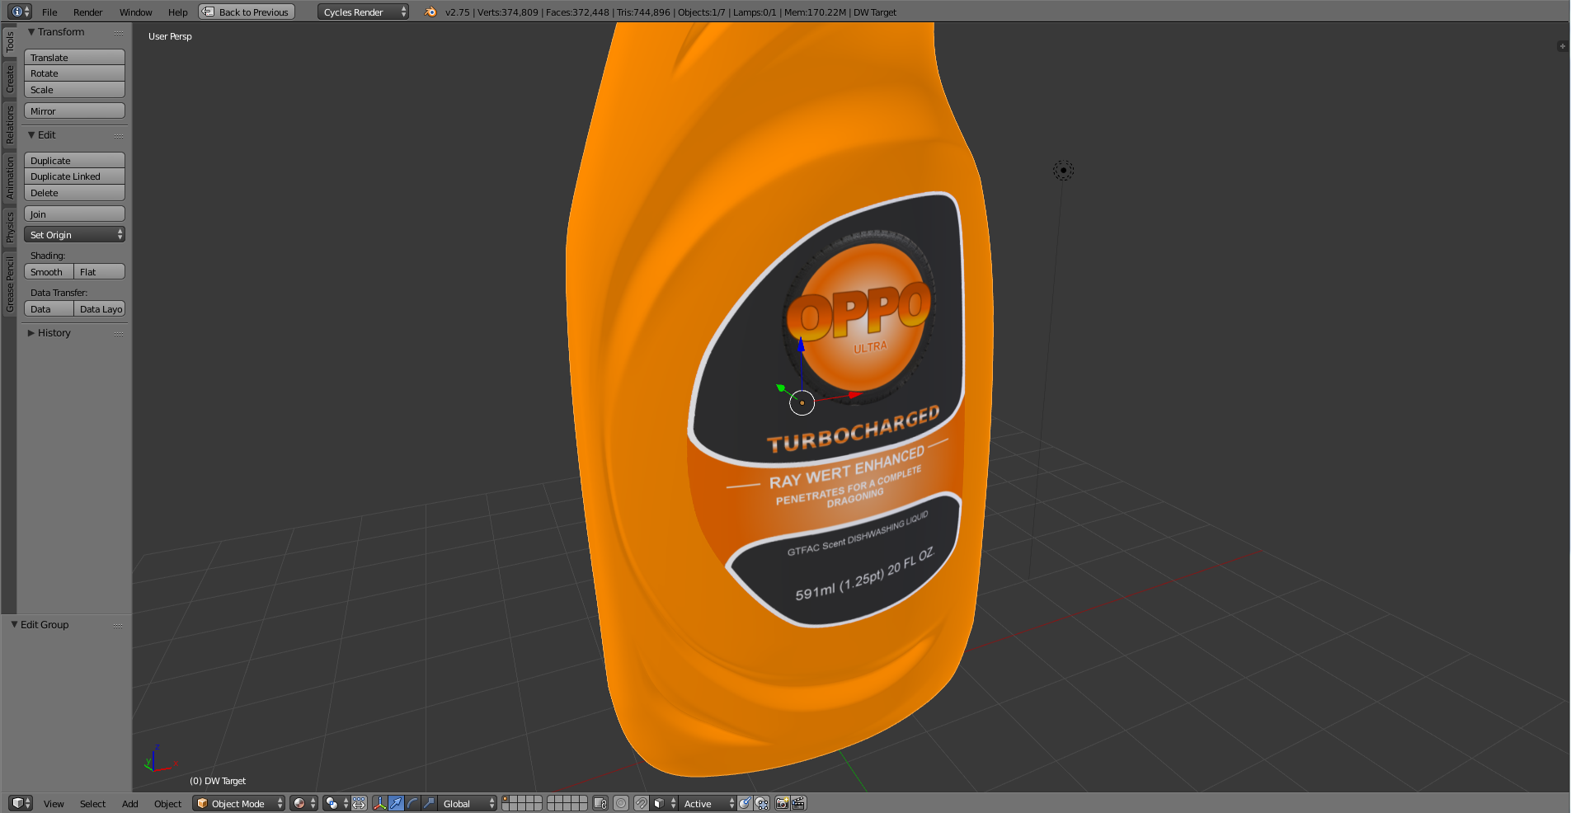This screenshot has height=813, width=1571.
Task: Enable the rotate manipulator arc
Action: point(412,803)
